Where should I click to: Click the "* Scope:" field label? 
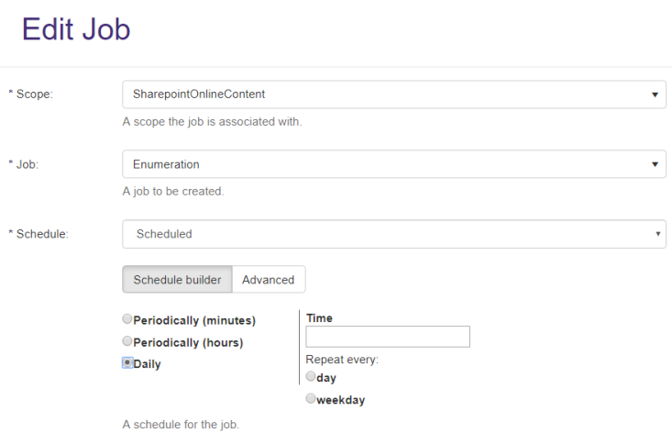(x=31, y=94)
